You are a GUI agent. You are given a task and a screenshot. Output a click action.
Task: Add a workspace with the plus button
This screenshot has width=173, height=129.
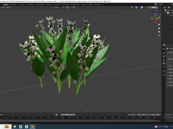(x=103, y=5)
